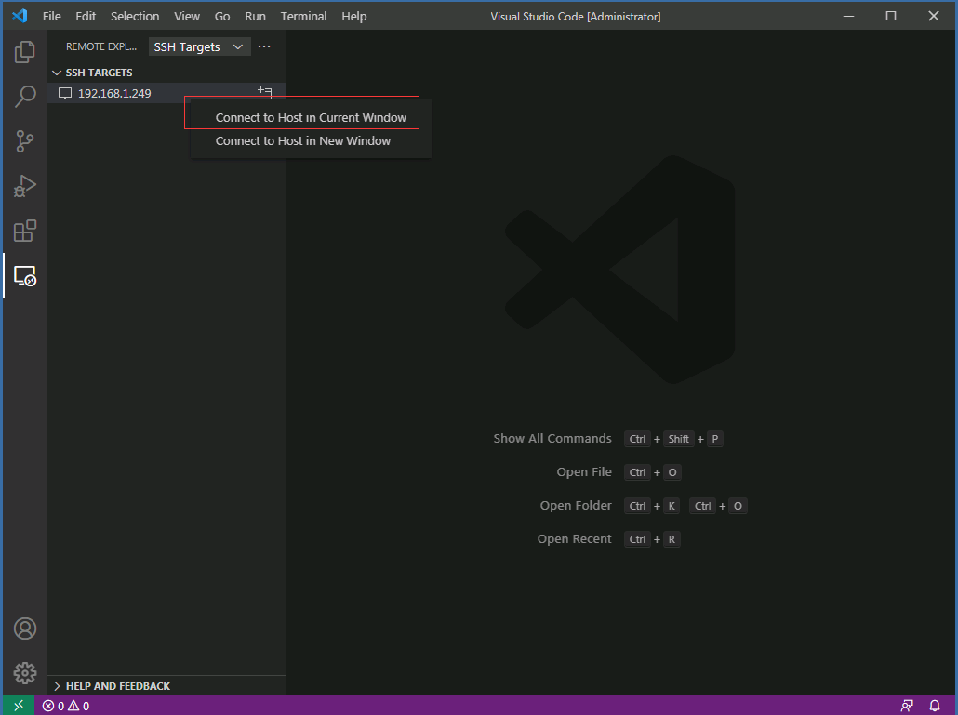Click the Open Recent label
Screen dimensions: 958x715
click(574, 539)
